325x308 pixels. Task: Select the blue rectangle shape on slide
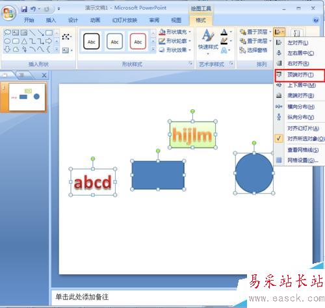tap(158, 175)
